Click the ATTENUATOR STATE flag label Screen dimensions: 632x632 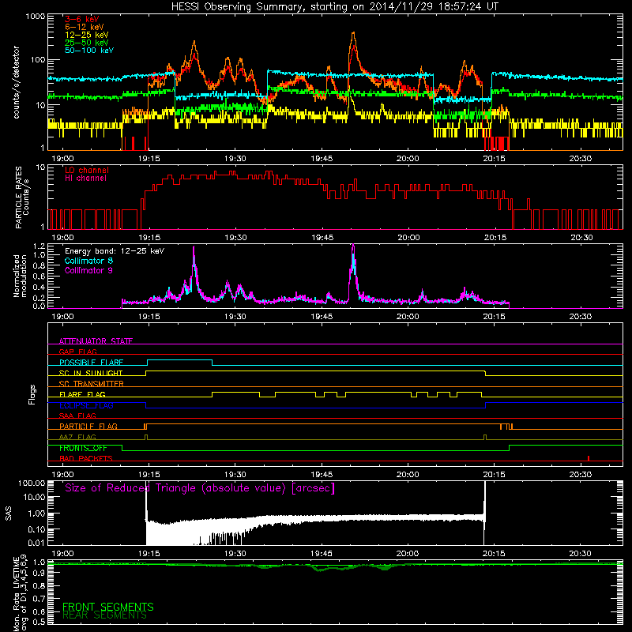coord(96,341)
